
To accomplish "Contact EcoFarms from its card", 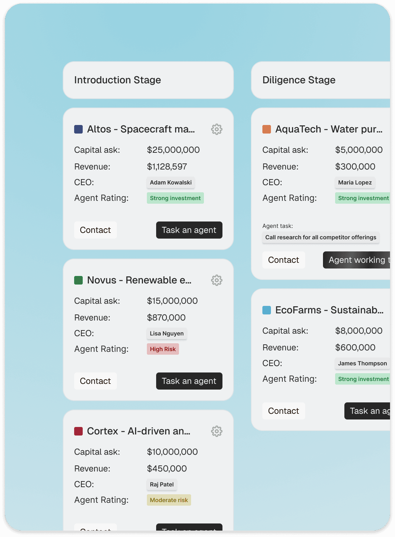I will [283, 411].
